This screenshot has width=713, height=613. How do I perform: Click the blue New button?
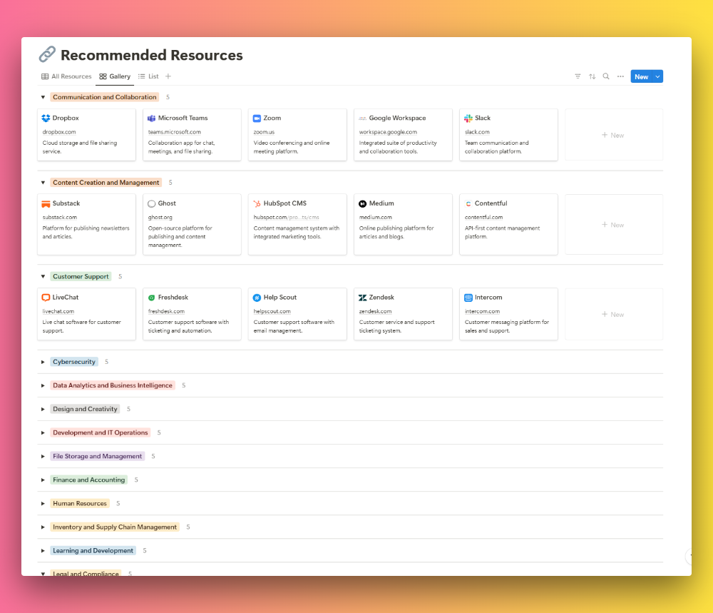pos(641,76)
